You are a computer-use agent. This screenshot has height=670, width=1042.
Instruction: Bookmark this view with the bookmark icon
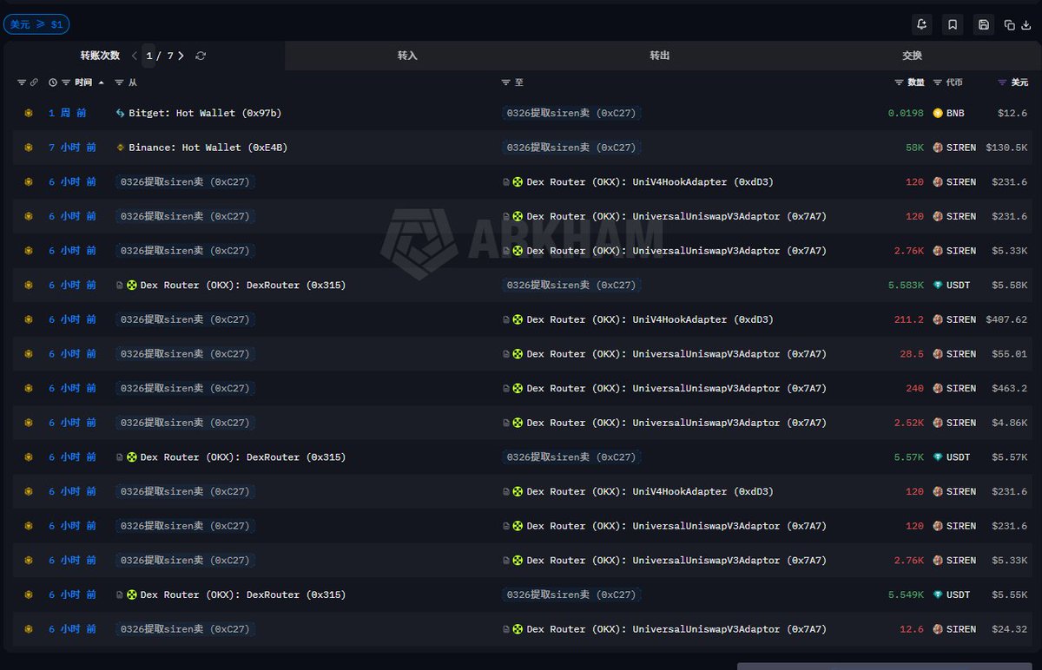click(953, 24)
